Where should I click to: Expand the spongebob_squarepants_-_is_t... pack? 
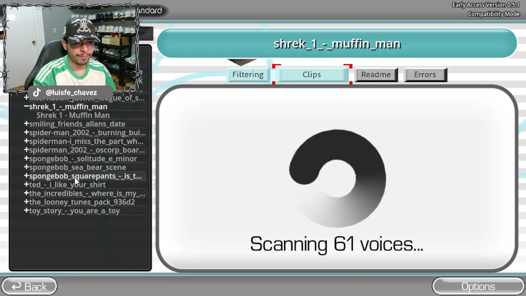26,176
